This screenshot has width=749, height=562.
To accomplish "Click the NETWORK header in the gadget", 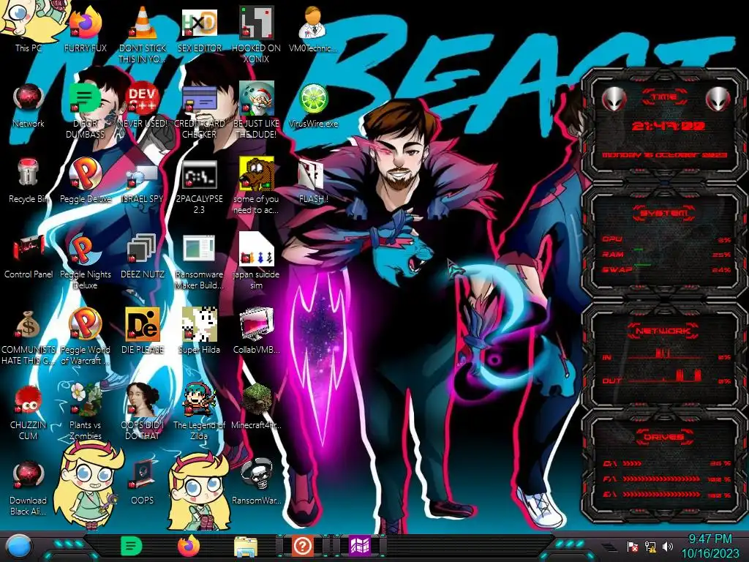I will pos(663,330).
